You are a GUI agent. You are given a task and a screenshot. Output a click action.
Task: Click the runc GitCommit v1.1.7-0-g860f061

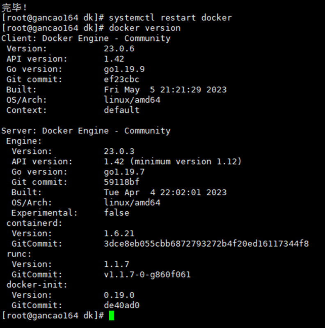[x=147, y=275]
